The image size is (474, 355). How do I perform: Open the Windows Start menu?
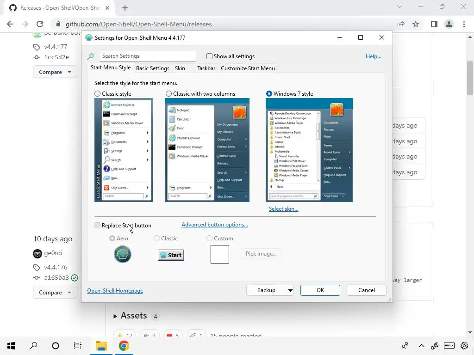[x=11, y=346]
